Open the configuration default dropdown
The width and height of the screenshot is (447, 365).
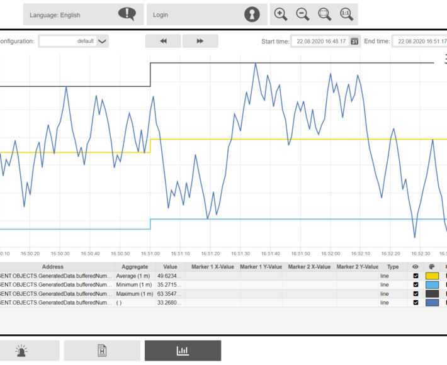(74, 41)
